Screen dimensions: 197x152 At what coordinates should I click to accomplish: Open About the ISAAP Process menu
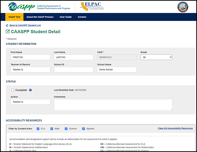tap(40, 17)
